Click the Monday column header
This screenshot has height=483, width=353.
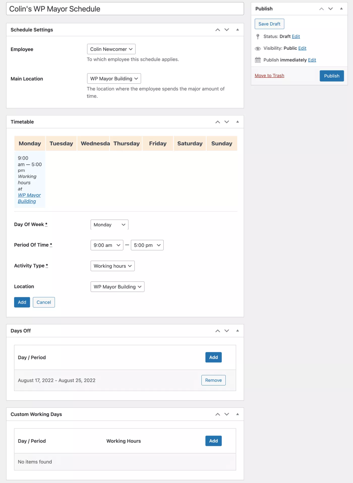click(30, 143)
